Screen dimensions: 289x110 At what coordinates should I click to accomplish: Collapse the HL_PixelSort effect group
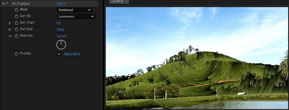click(3, 3)
